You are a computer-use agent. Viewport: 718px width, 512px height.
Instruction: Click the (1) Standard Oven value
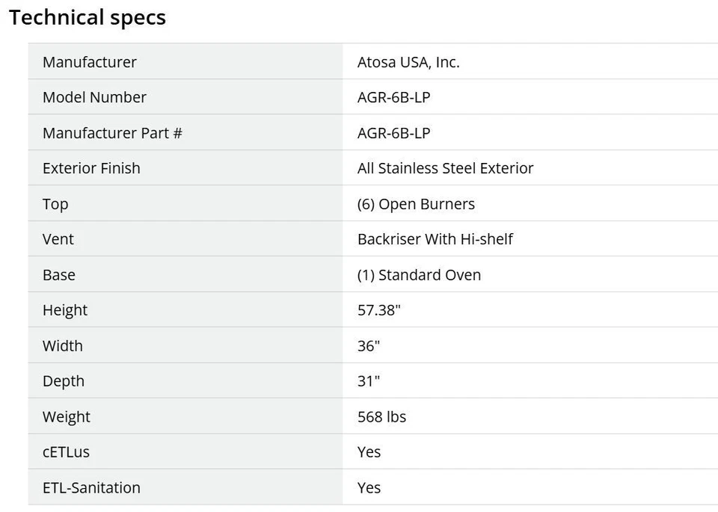point(419,275)
